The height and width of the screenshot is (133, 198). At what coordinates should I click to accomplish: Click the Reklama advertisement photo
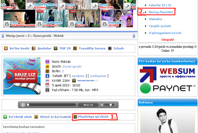[x=168, y=121]
